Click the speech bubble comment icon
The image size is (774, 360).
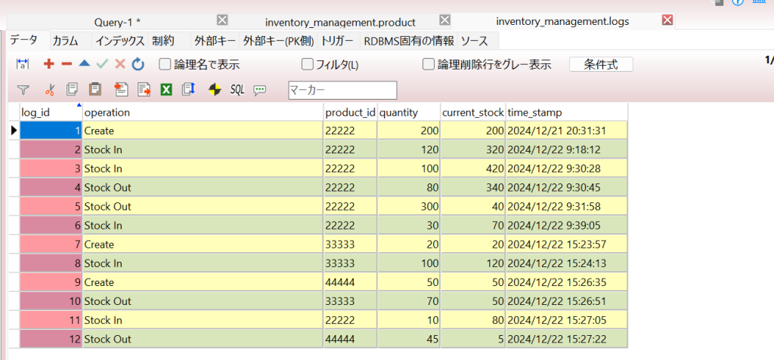pyautogui.click(x=260, y=90)
